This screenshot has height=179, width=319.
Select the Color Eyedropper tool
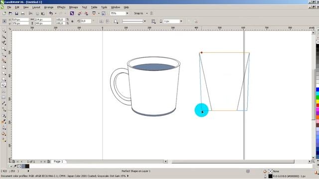[x=3, y=121]
